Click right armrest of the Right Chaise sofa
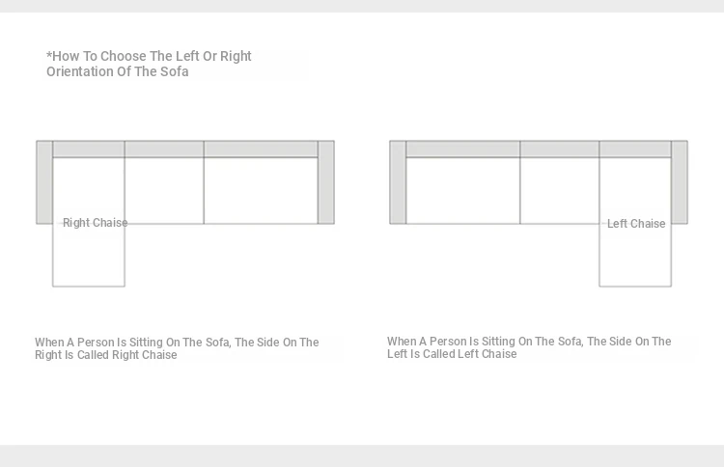Viewport: 724px width, 467px height. (326, 182)
